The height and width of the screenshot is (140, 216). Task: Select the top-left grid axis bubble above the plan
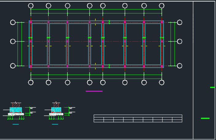pos(31,6)
